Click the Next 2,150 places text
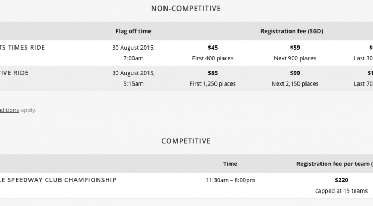The height and width of the screenshot is (206, 373). point(295,83)
